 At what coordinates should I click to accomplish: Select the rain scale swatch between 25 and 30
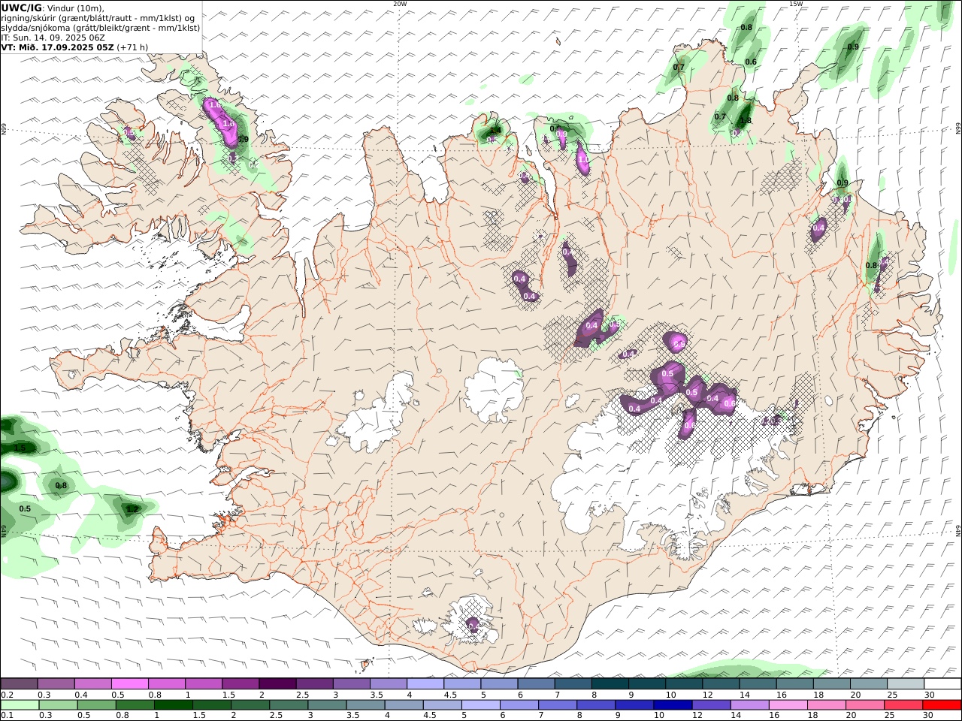903,704
